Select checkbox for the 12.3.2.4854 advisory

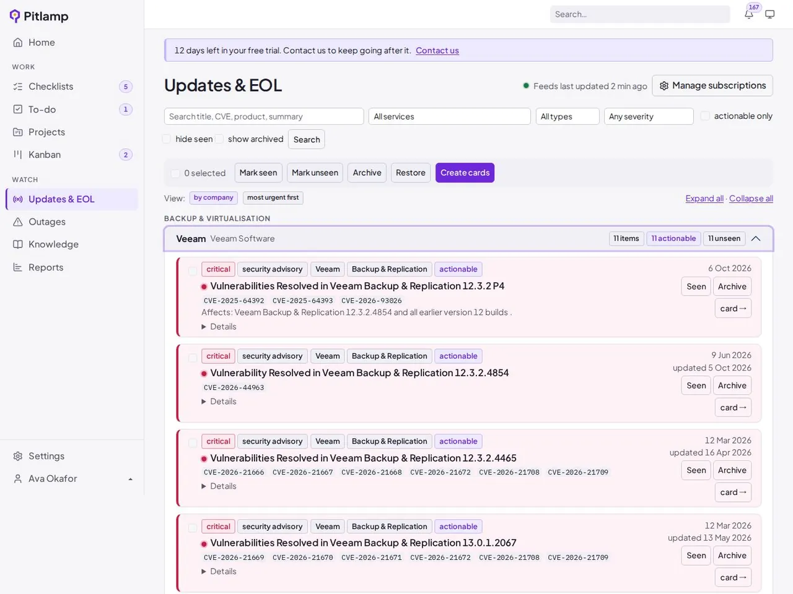coord(193,358)
